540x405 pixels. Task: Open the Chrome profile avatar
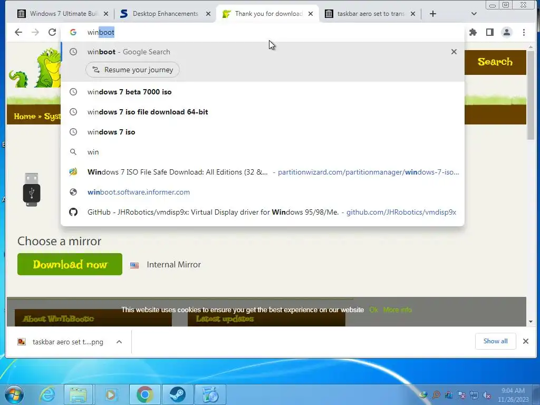click(507, 32)
